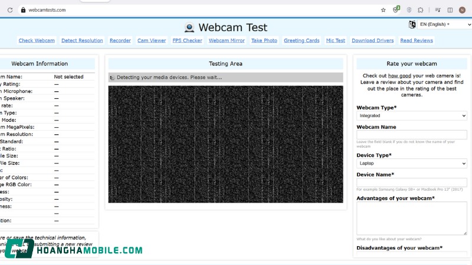Click the webcam noise preview video area
This screenshot has width=472, height=265.
coord(225,144)
